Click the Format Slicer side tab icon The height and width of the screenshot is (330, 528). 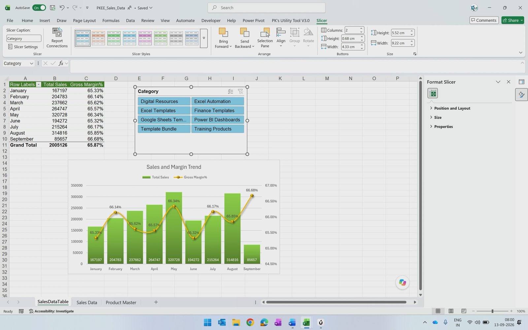click(521, 95)
